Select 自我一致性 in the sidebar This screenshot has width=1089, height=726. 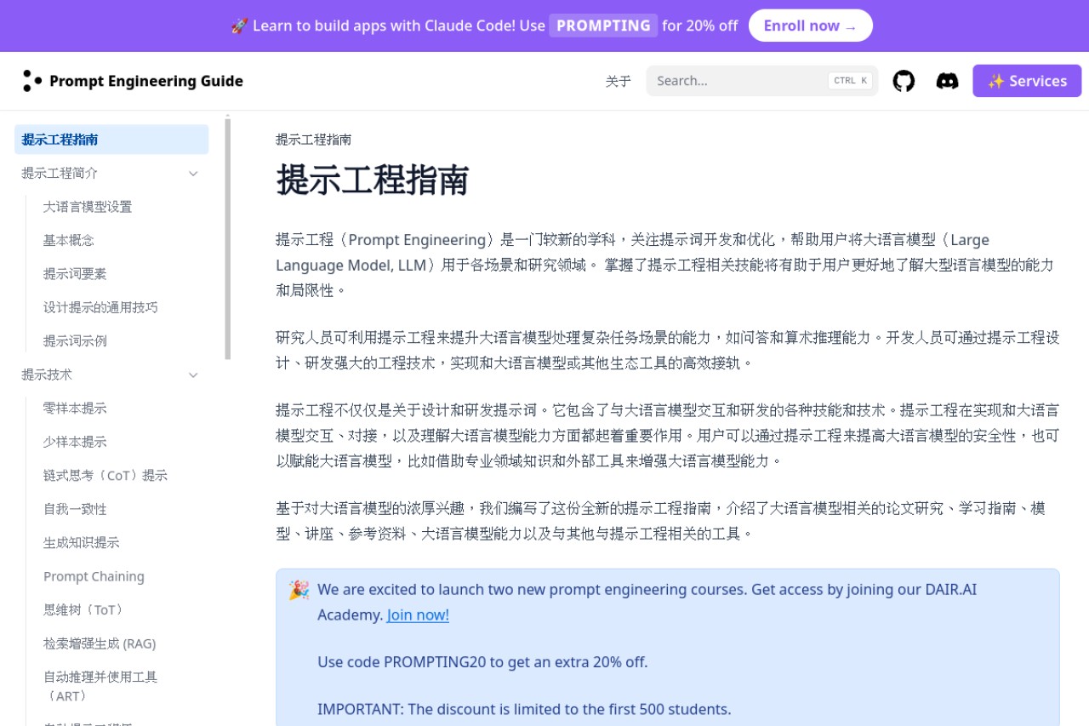click(x=122, y=509)
